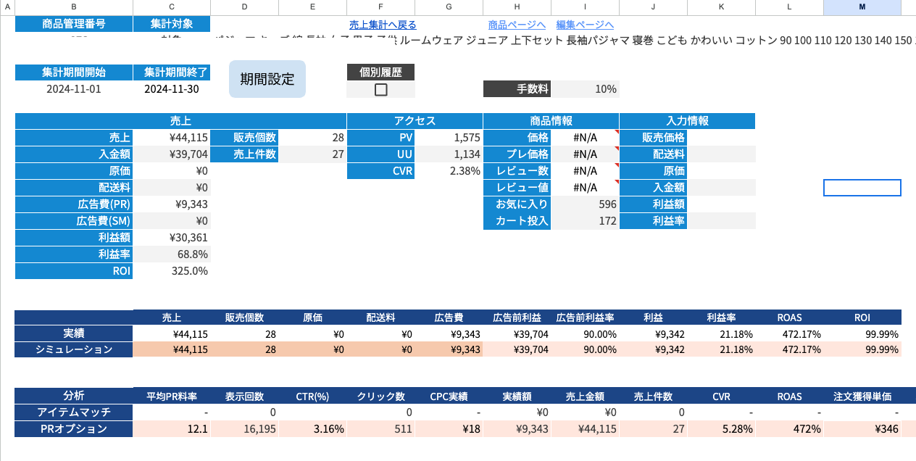Click the 広告前利益 column header

tap(517, 317)
